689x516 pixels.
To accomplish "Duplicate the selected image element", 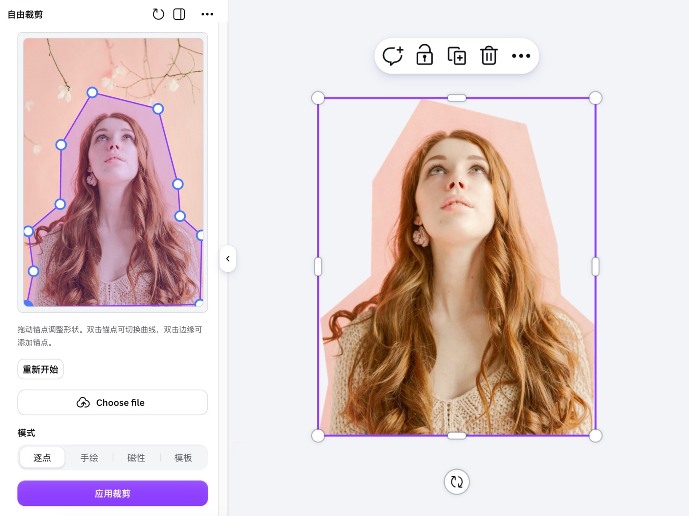I will pyautogui.click(x=456, y=56).
